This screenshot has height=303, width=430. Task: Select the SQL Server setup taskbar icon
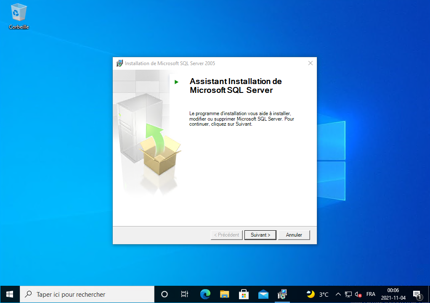282,294
